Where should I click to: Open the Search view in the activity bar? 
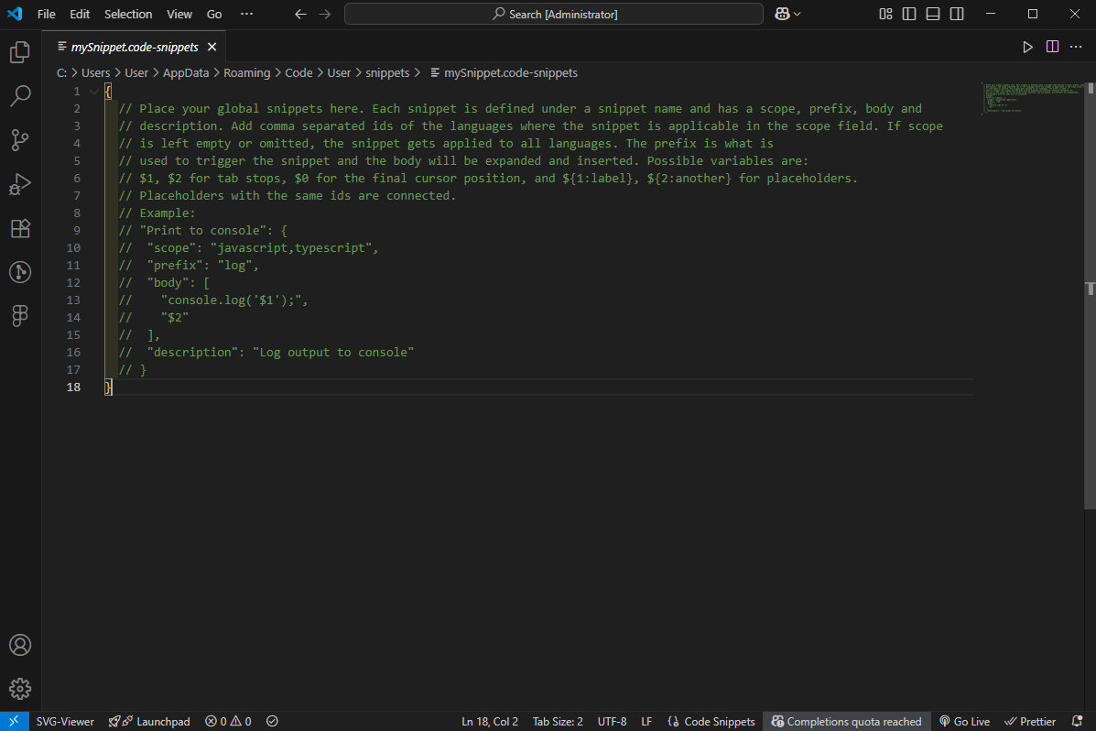[20, 96]
